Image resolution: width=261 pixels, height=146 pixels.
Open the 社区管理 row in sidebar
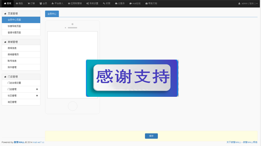(21, 96)
